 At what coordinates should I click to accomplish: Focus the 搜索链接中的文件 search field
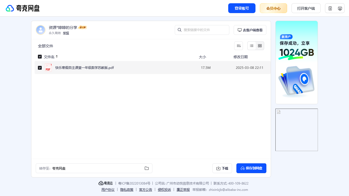(x=202, y=30)
